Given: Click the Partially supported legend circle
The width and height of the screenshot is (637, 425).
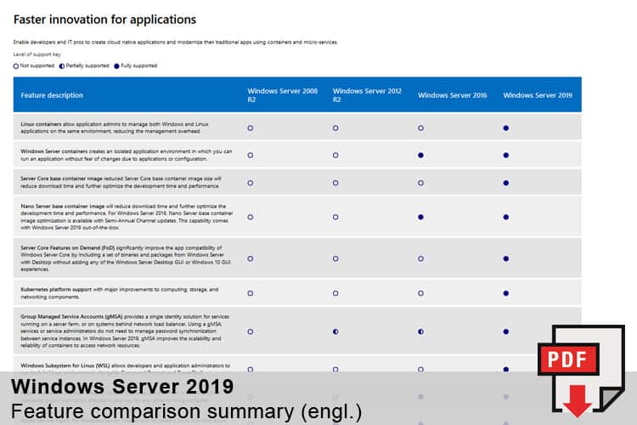Looking at the screenshot, I should (x=62, y=66).
